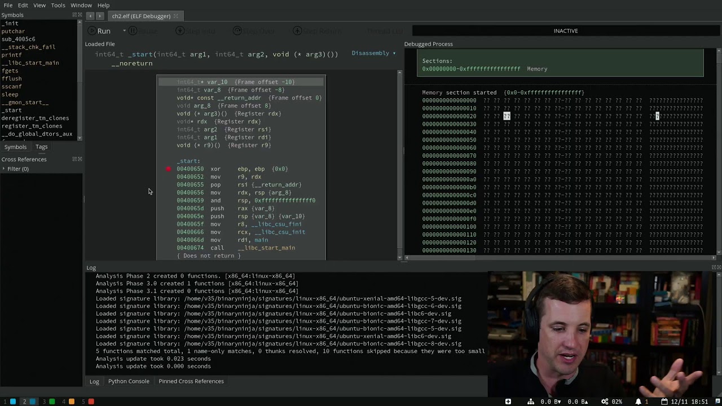Select the Log tab at bottom
The height and width of the screenshot is (406, 722).
(x=94, y=381)
